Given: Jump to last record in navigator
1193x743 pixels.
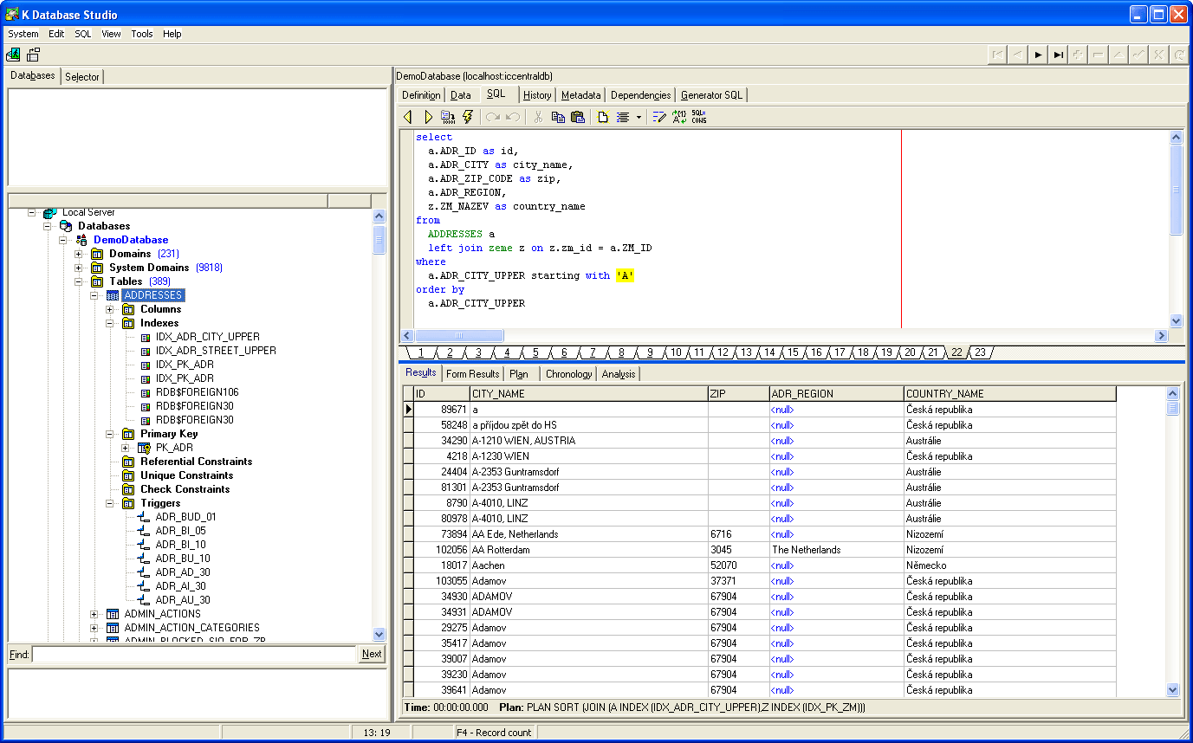Looking at the screenshot, I should [x=1058, y=55].
